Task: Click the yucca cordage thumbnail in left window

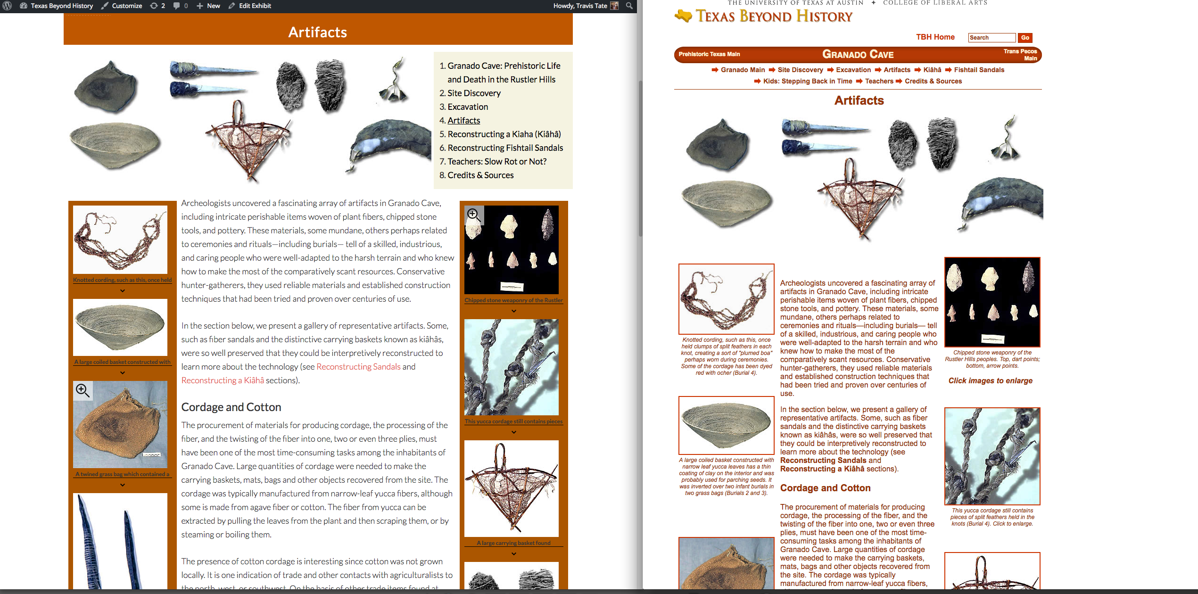Action: point(512,367)
